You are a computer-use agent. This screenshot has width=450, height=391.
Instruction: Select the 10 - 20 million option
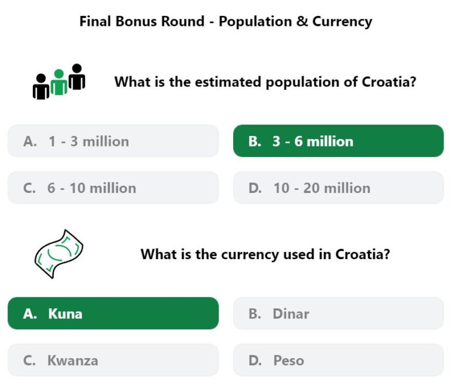[x=339, y=188]
